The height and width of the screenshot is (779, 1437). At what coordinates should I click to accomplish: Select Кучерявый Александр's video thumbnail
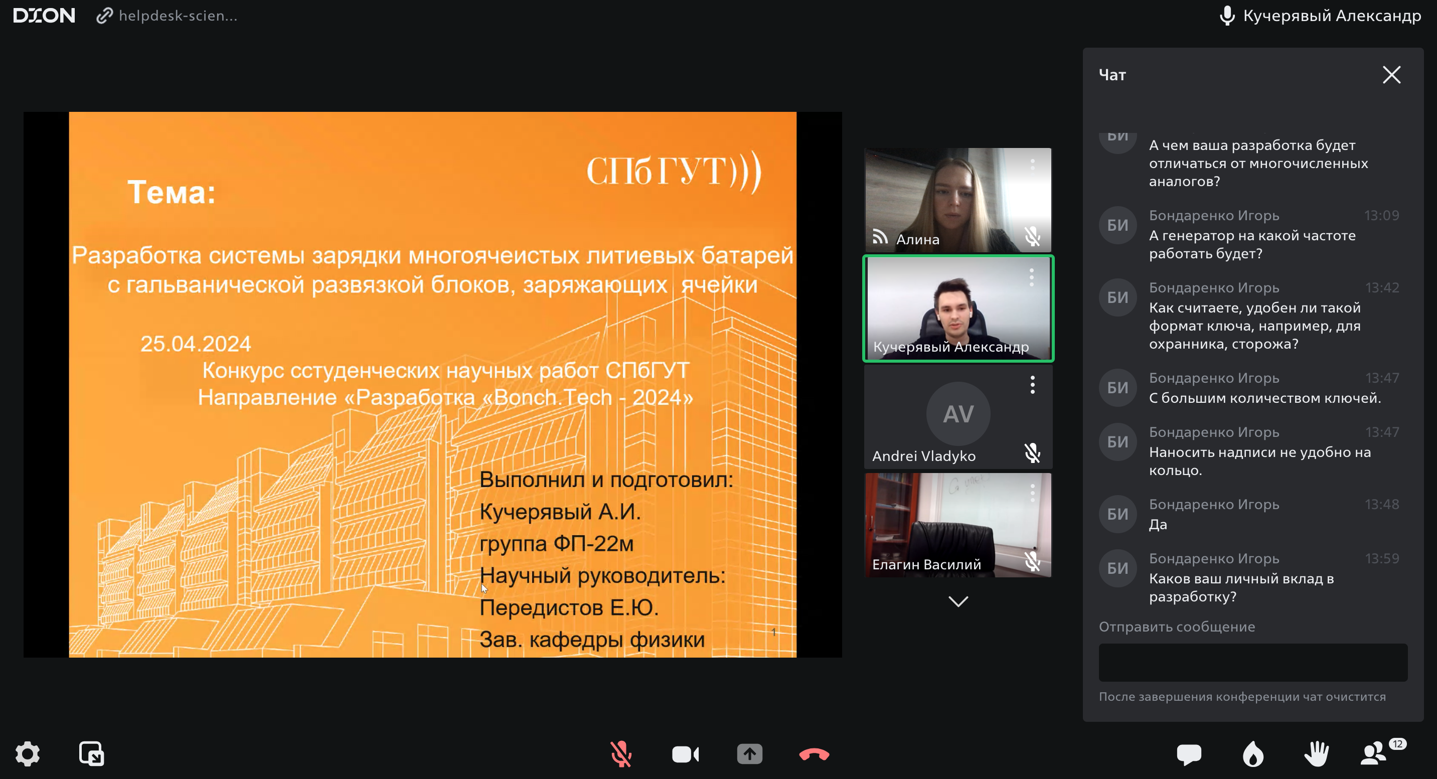958,308
